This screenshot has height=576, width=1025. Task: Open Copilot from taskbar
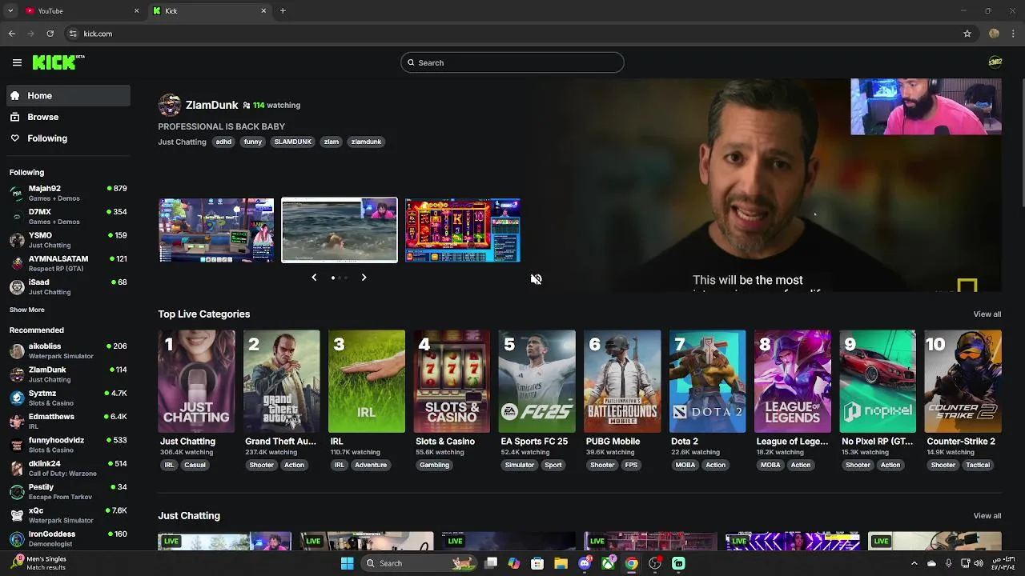point(514,563)
